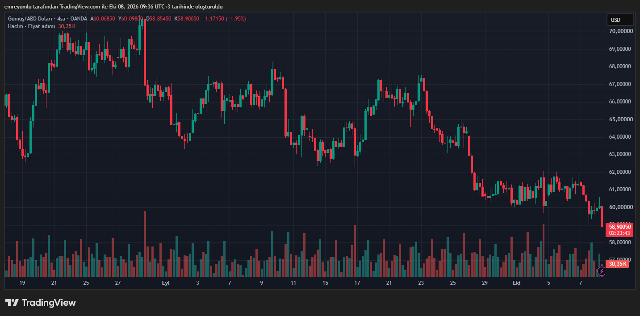Click the date label 27 on time axis
Image resolution: width=640 pixels, height=316 pixels.
pos(118,283)
